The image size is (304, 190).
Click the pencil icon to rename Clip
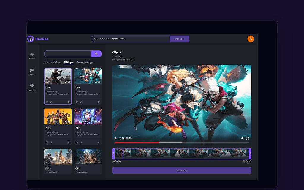click(x=121, y=53)
